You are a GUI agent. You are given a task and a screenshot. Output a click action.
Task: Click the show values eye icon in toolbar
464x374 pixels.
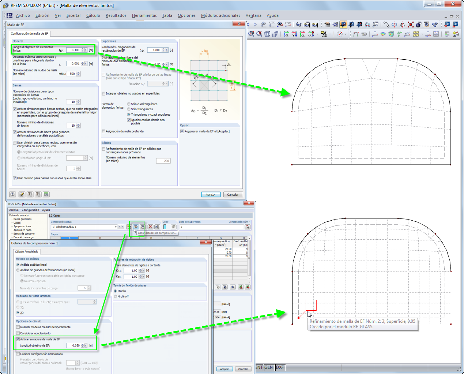[280, 25]
